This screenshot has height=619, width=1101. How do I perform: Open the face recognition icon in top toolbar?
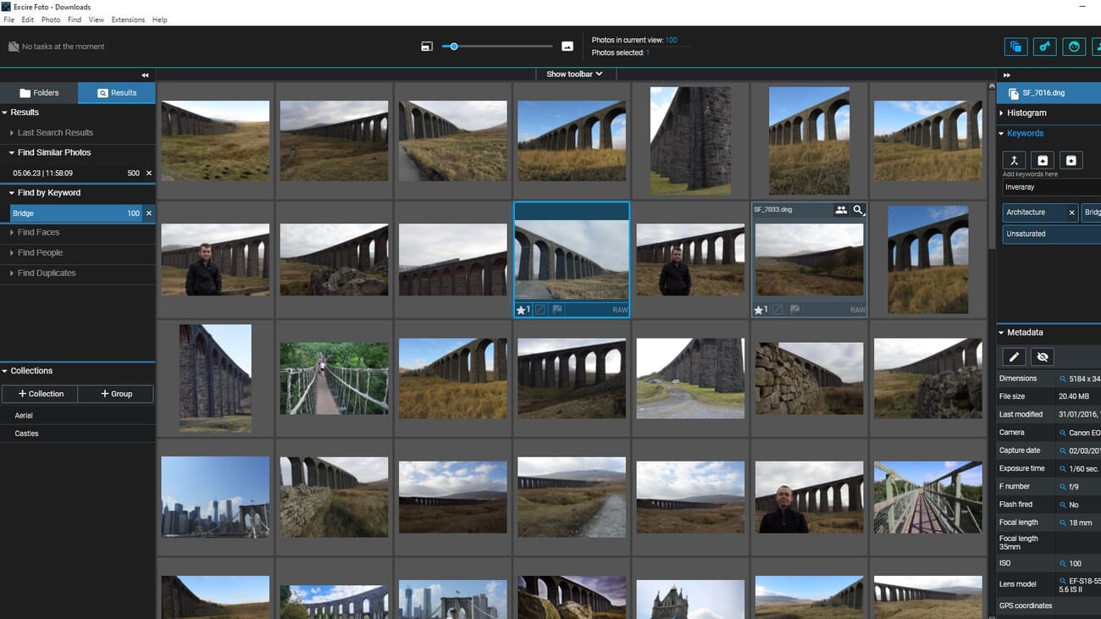[1074, 47]
